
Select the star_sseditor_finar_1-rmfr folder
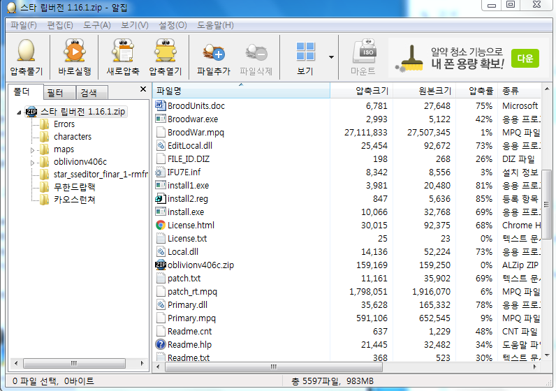101,174
